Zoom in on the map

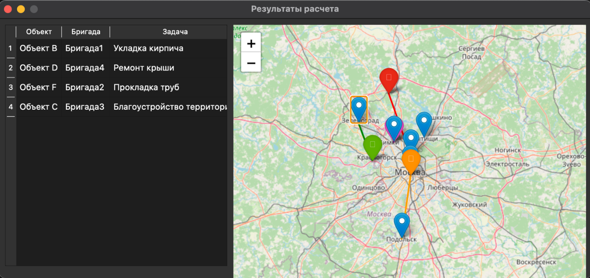251,43
